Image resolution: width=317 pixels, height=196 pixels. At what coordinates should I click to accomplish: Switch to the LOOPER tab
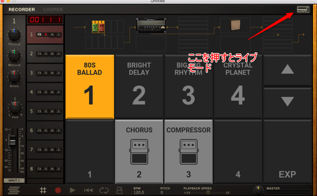[x=53, y=10]
